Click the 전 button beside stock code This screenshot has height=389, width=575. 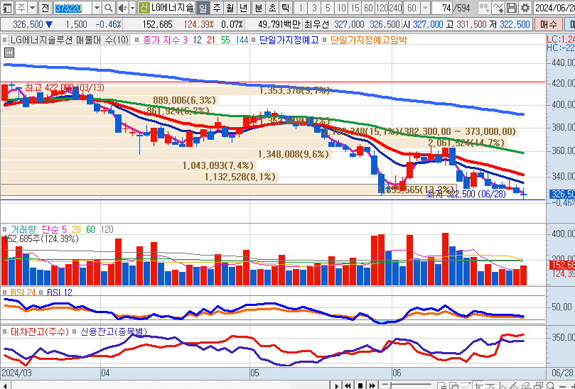45,8
